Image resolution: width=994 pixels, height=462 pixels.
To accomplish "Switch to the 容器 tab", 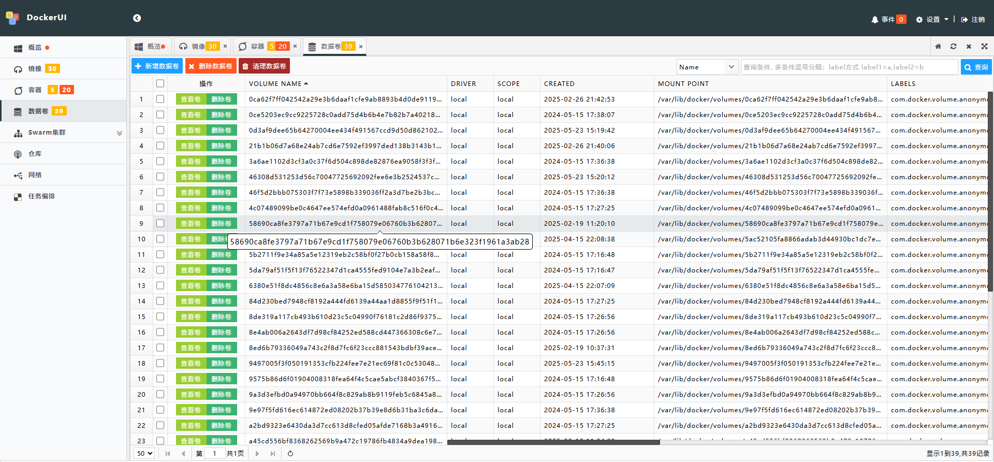I will coord(258,47).
